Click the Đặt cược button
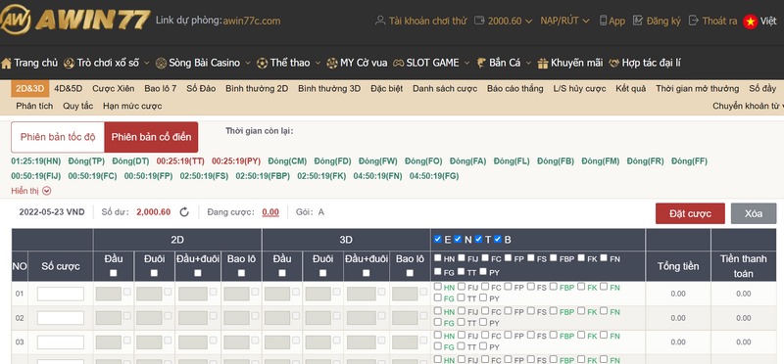784x364 pixels. pos(690,213)
